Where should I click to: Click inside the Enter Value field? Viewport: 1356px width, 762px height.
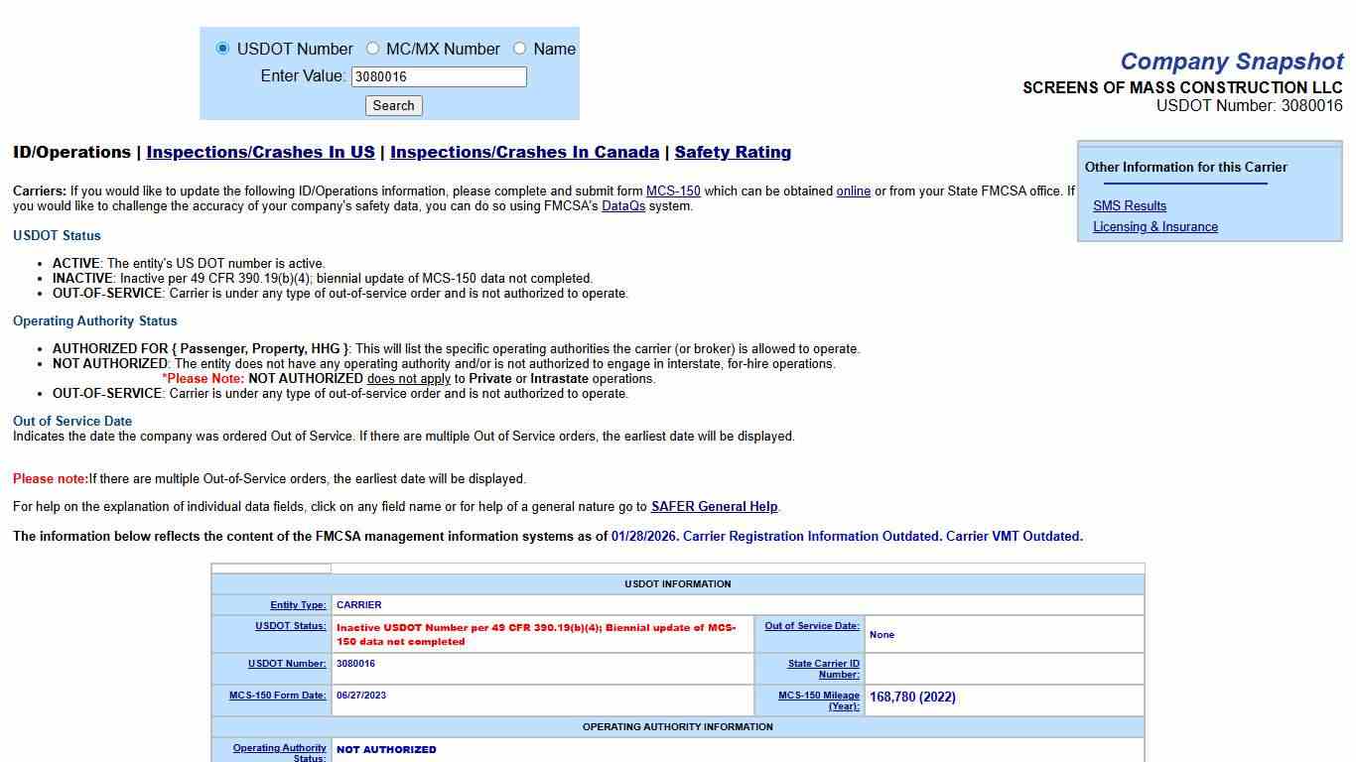439,76
